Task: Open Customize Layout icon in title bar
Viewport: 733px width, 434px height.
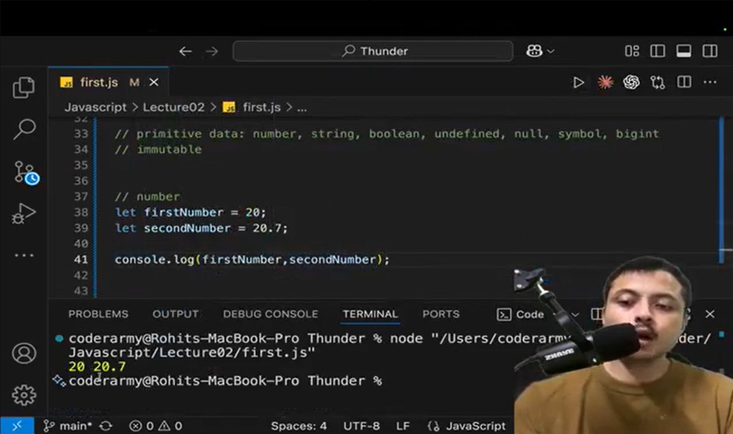Action: point(632,51)
